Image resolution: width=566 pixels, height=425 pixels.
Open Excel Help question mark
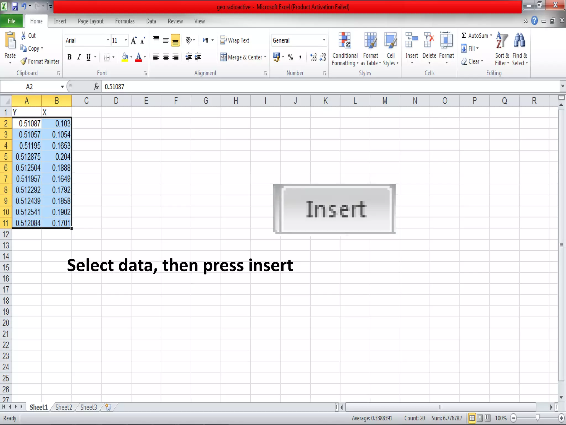point(534,21)
